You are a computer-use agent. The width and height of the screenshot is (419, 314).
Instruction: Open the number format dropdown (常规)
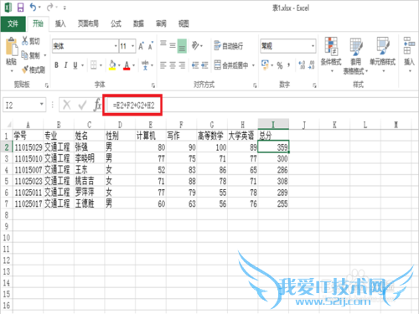click(313, 46)
